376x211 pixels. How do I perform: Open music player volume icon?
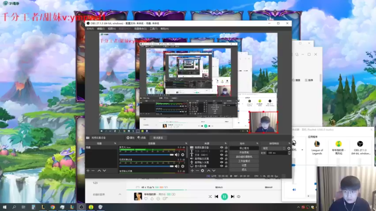[x=239, y=196]
